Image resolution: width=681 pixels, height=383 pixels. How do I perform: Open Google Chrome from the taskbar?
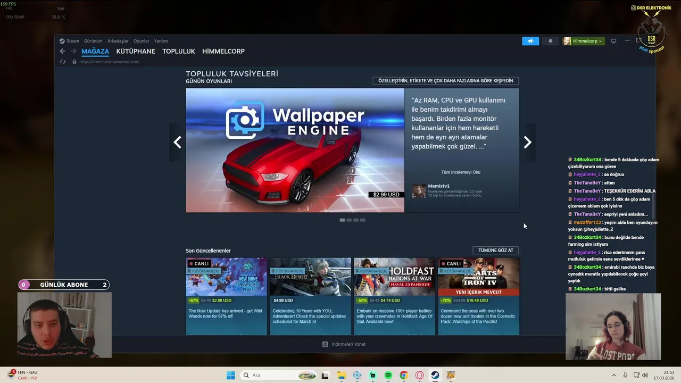coord(404,376)
